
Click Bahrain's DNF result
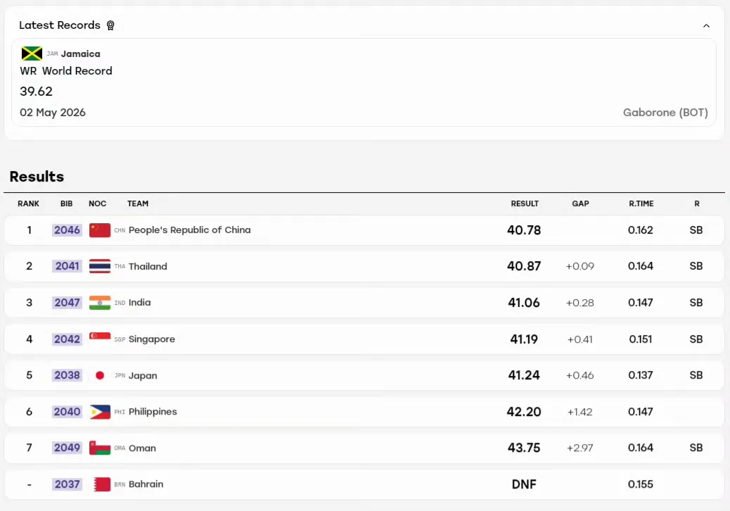pos(524,484)
